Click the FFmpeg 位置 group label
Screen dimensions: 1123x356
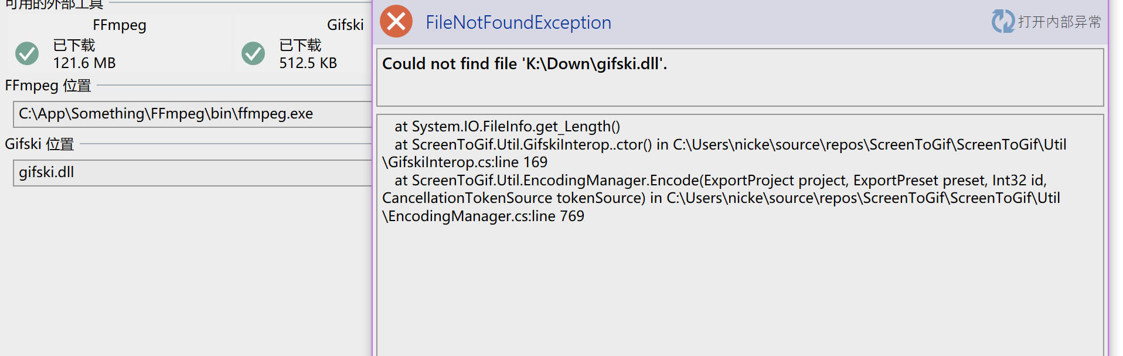coord(47,86)
